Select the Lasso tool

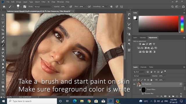[x=3, y=23]
